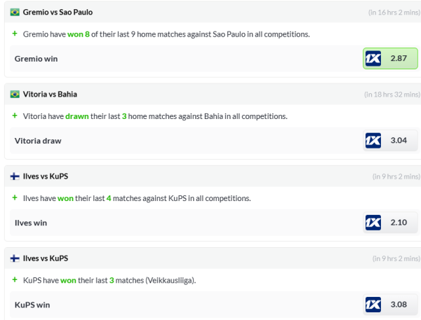Viewport: 421px width, 320px height.
Task: Open the Vitoria vs Bahia match
Action: click(x=50, y=94)
